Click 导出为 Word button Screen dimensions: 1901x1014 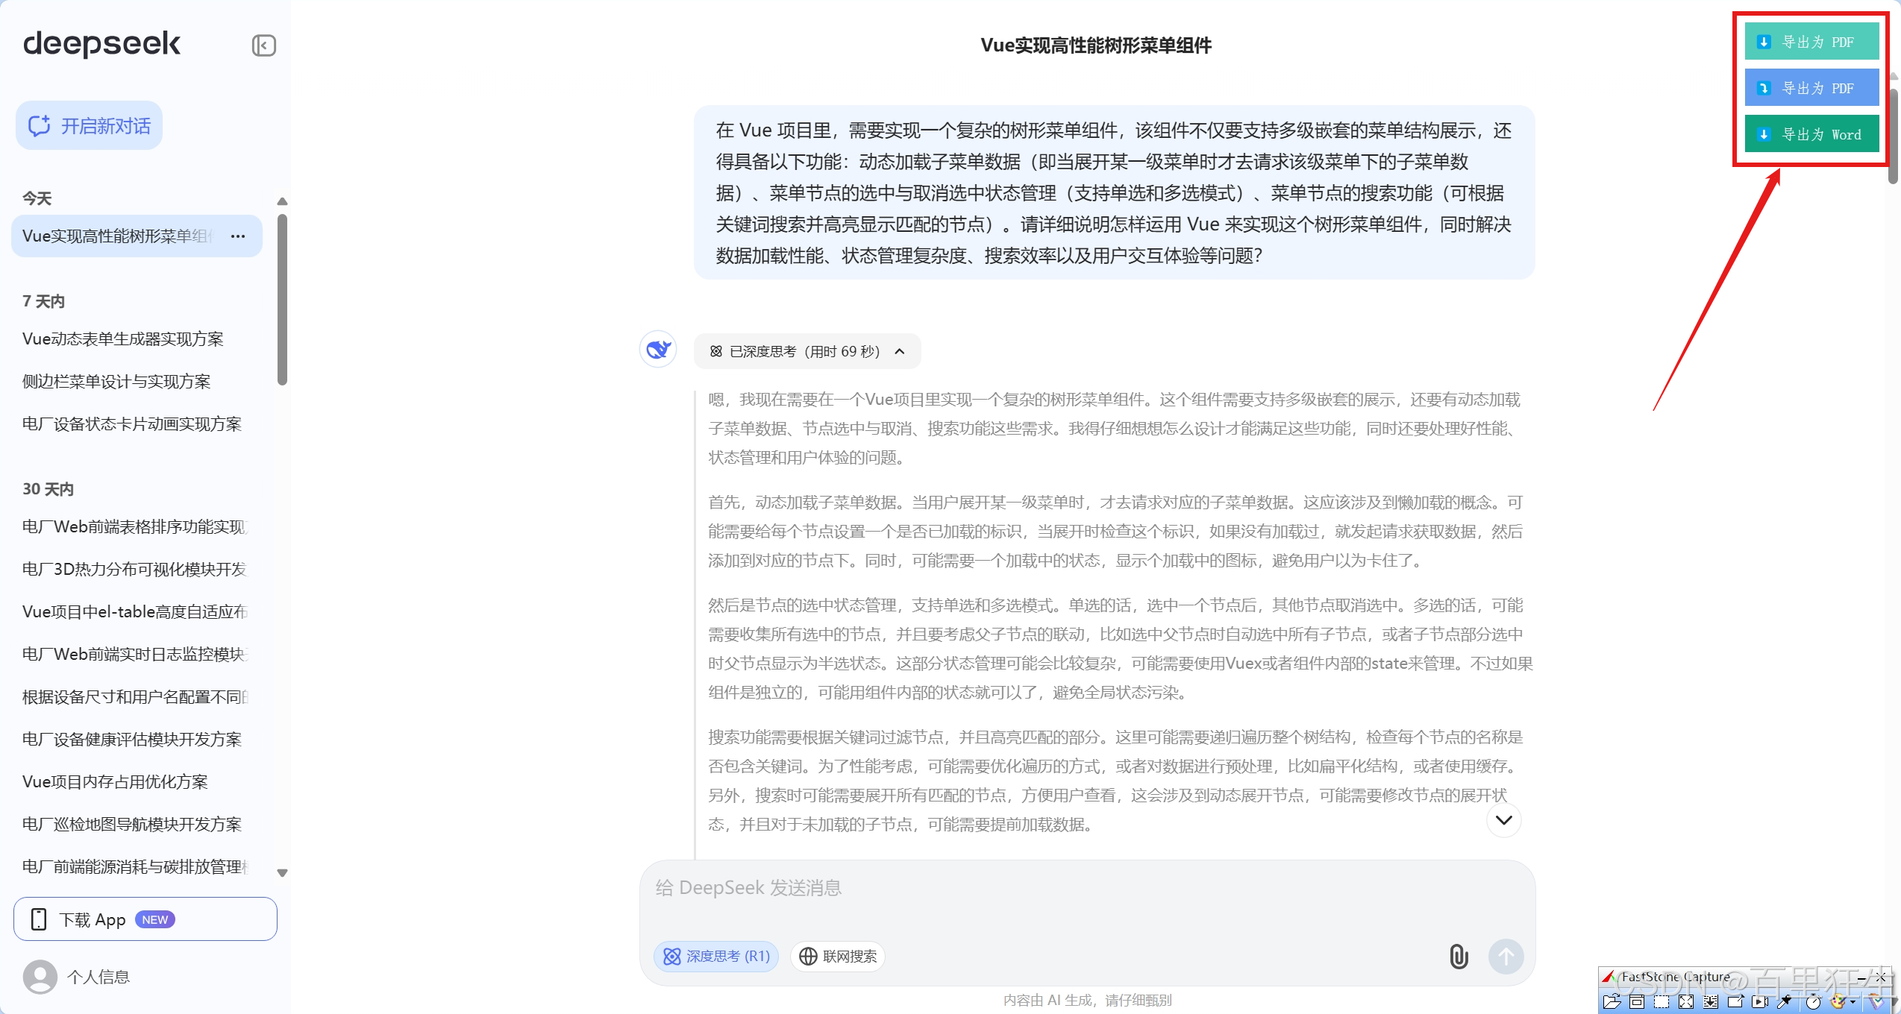(1811, 135)
